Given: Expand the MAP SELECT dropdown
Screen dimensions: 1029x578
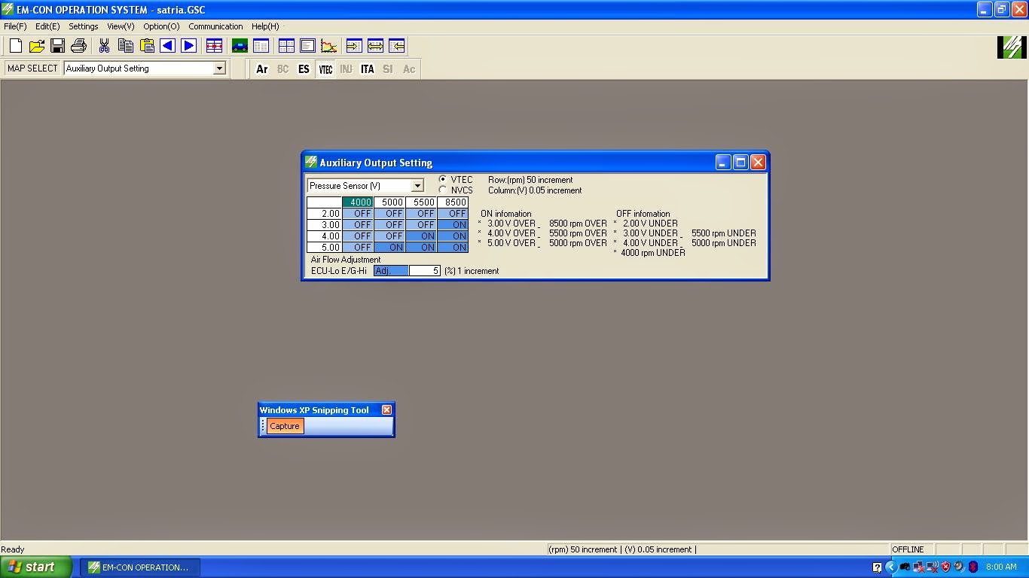Looking at the screenshot, I should [219, 68].
